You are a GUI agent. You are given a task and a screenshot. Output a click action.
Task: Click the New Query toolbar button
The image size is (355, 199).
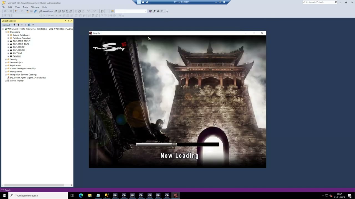[x=46, y=11]
